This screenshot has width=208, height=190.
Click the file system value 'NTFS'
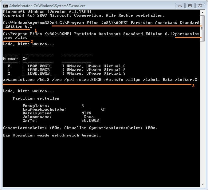click(86, 113)
